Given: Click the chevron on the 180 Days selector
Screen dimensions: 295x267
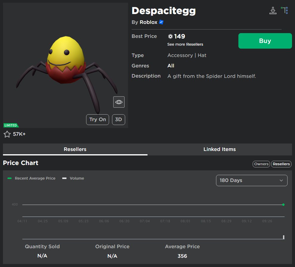Looking at the screenshot, I should click(x=281, y=180).
